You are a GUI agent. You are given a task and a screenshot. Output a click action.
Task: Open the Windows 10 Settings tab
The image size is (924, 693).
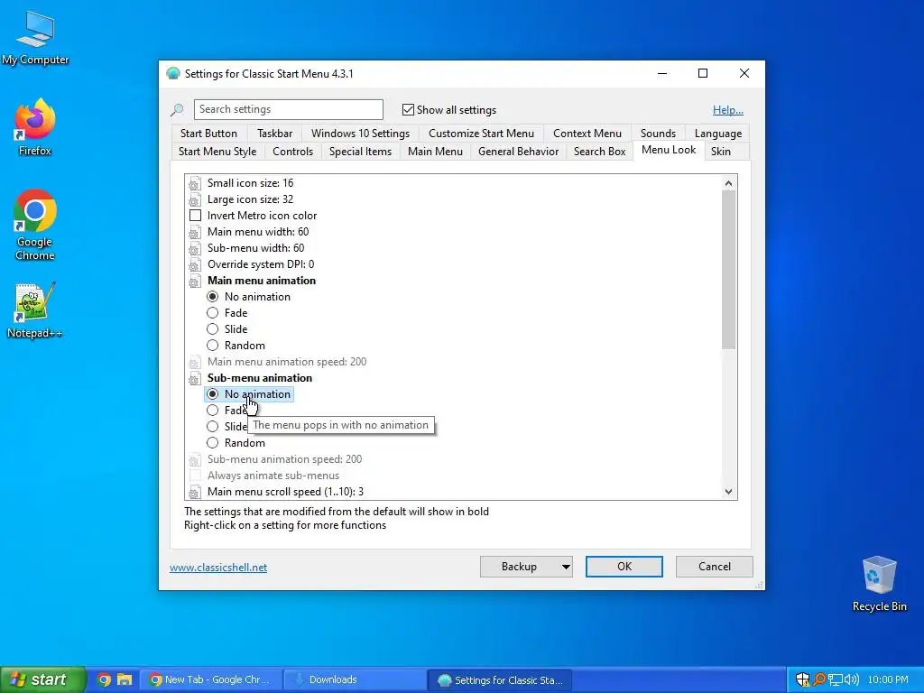[360, 134]
